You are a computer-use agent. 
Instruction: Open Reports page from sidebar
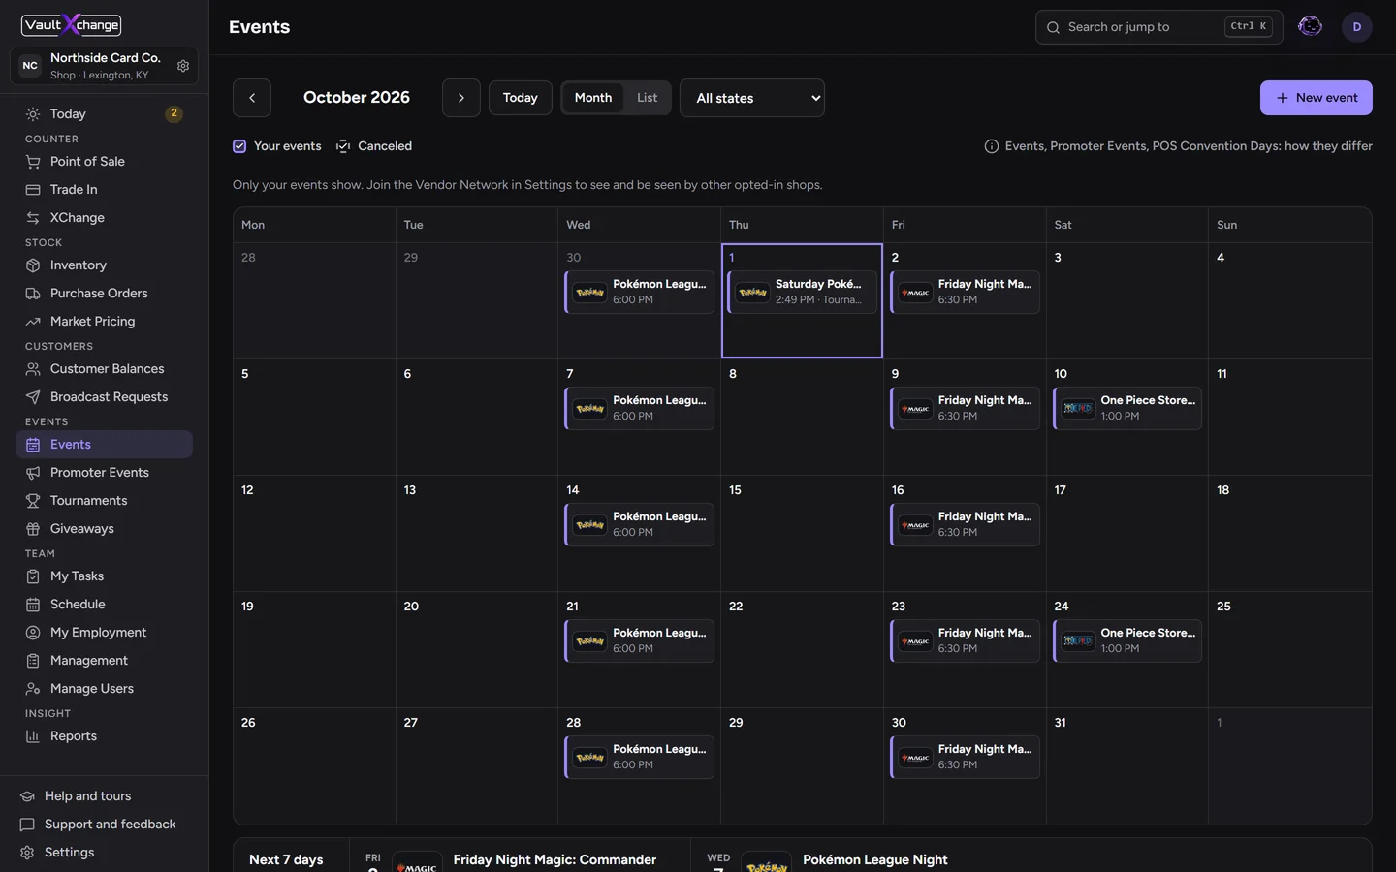tap(104, 735)
